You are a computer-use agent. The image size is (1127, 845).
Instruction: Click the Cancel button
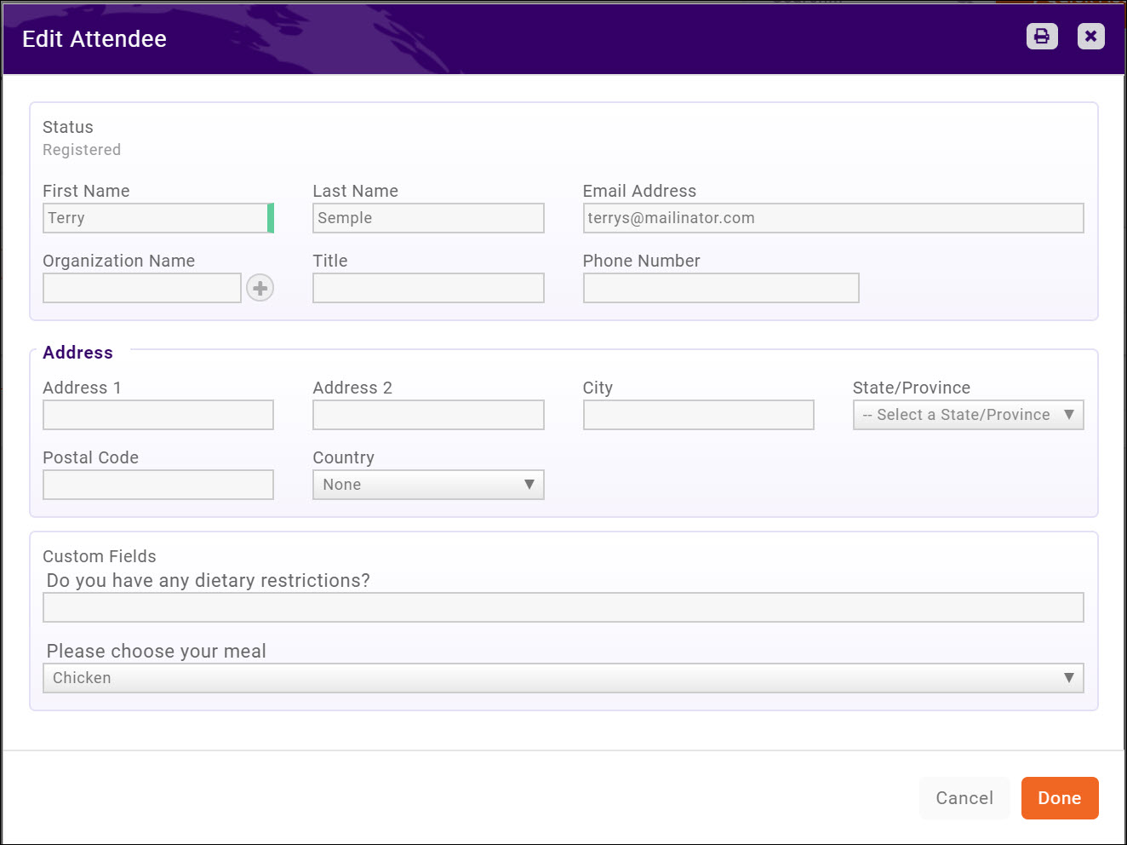(x=964, y=798)
